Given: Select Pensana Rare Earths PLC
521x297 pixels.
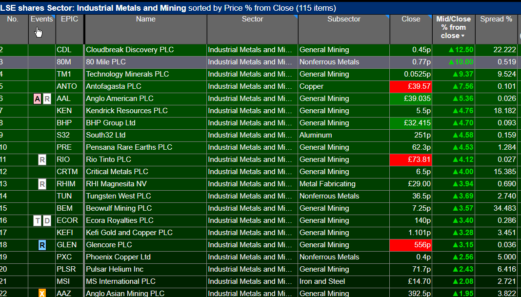Looking at the screenshot, I should coord(129,147).
